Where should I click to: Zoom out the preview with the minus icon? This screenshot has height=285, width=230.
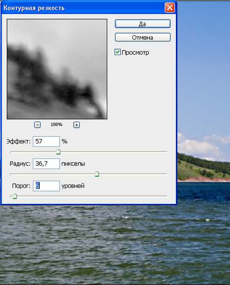coord(37,125)
